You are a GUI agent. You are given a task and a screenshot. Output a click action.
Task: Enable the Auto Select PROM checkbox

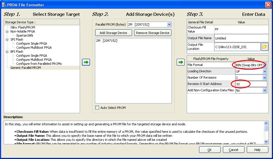point(97,107)
